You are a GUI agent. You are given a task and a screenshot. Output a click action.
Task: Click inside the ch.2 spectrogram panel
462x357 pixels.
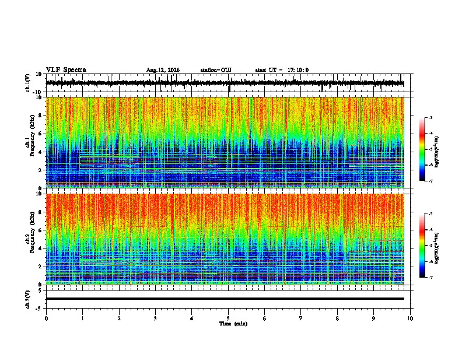click(x=225, y=239)
